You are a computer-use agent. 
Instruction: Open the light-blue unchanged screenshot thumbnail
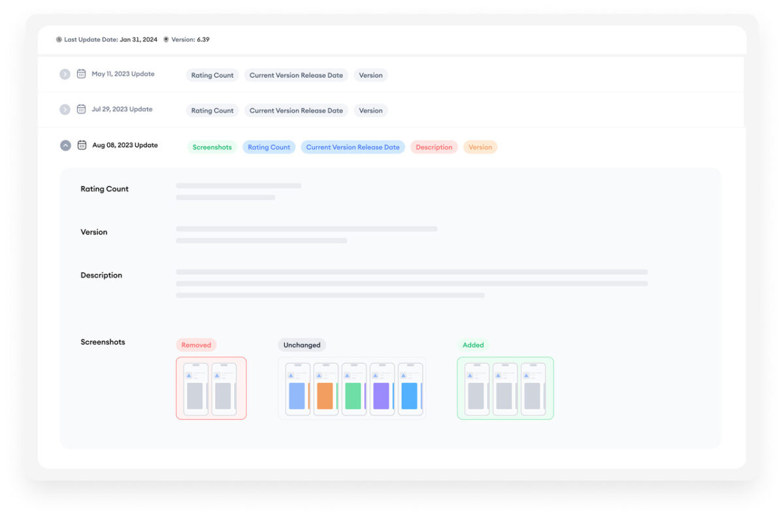point(410,389)
